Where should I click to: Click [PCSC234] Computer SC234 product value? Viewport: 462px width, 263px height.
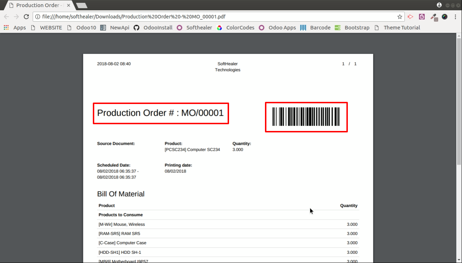coord(192,150)
